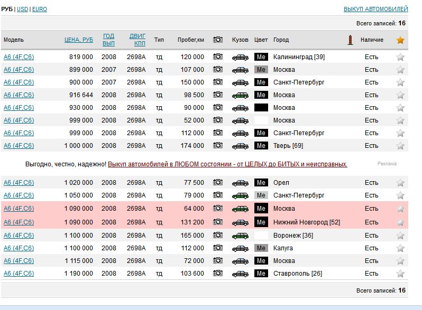View photos of the 1 190 000 Ставрополь car
Viewport: 422px width, 310px height.
click(x=218, y=273)
